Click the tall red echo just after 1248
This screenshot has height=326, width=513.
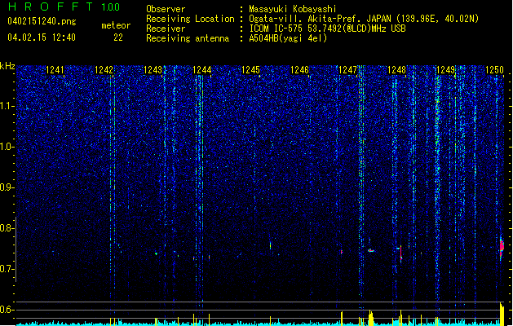(401, 253)
